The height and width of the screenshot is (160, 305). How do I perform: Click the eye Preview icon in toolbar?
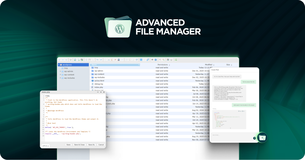tap(152, 60)
